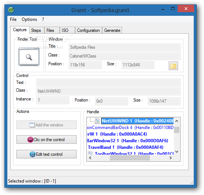This screenshot has height=195, width=204.
Task: Switch to the Configuration tab
Action: [89, 30]
